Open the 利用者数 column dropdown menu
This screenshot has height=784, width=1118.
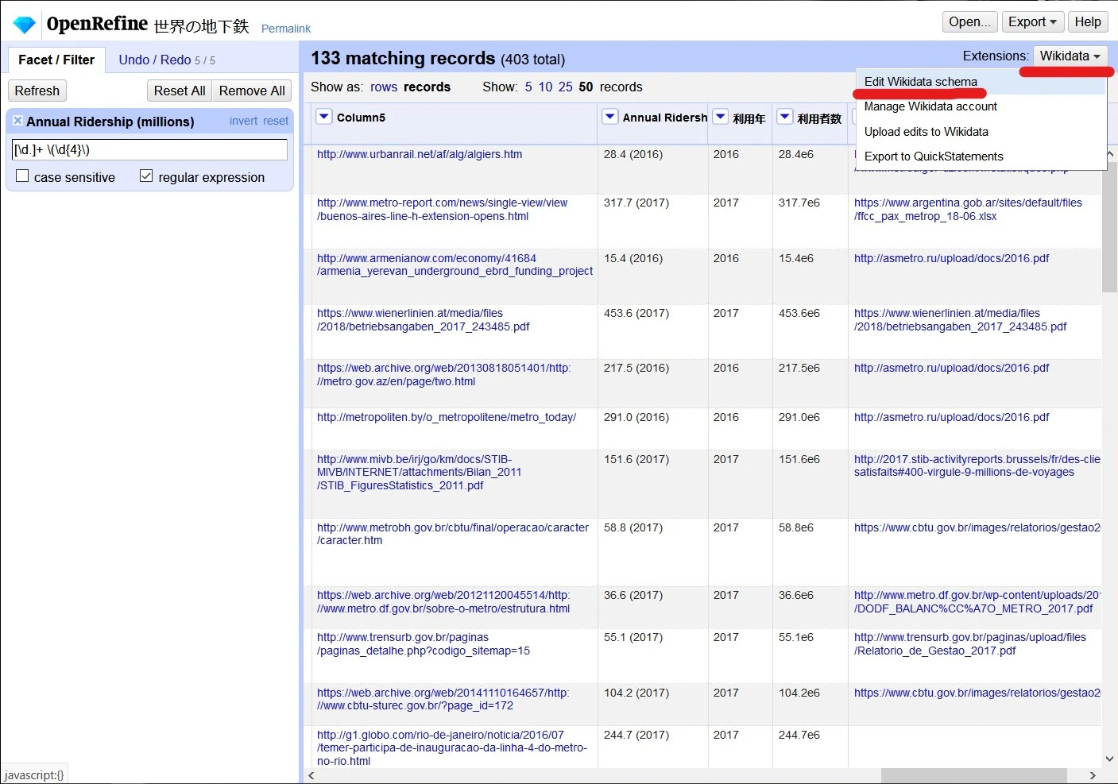click(784, 117)
